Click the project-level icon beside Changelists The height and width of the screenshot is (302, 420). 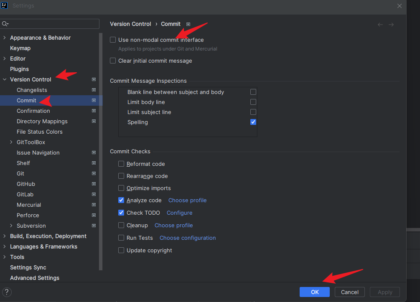click(x=94, y=90)
